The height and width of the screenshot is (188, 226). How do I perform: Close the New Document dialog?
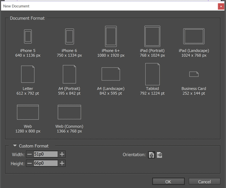(x=221, y=6)
